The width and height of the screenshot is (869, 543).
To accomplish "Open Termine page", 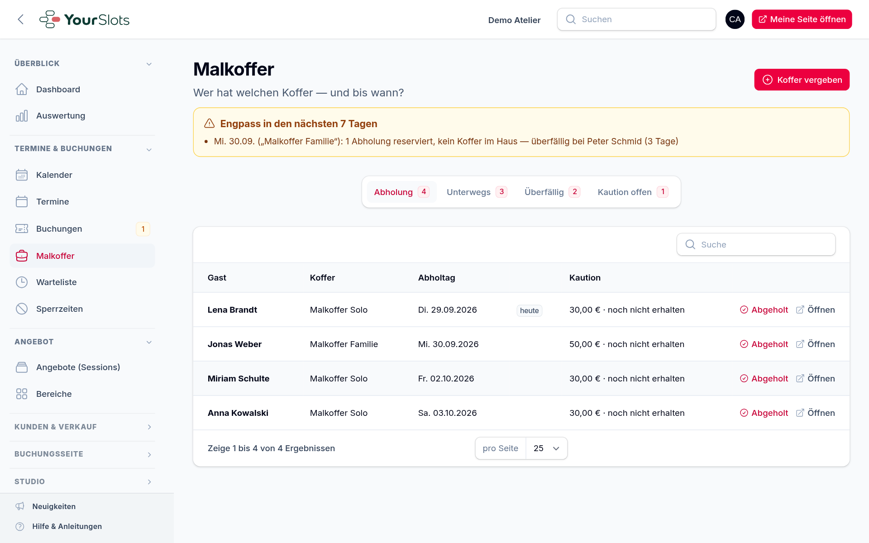I will pos(82,202).
